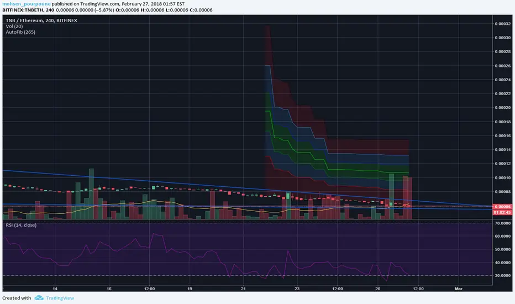Click the 23 date label on time axis

point(297,289)
